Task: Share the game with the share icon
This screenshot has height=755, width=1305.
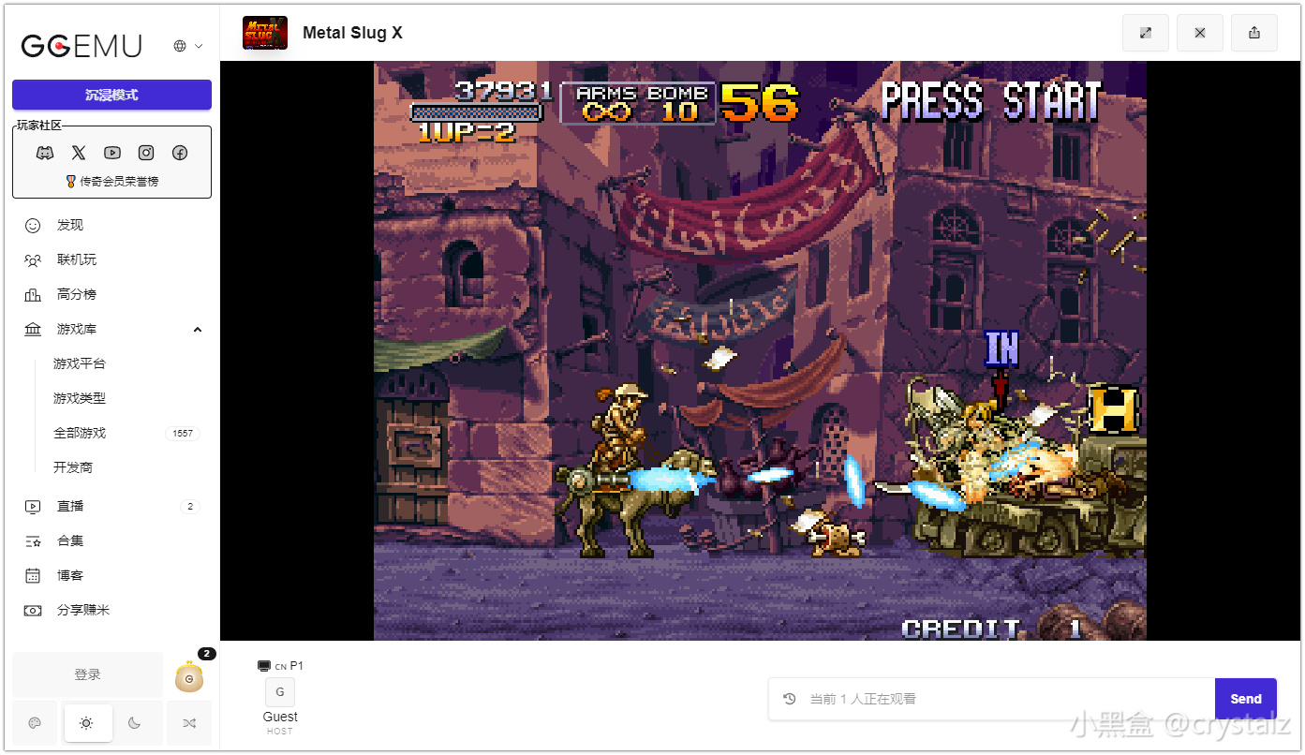Action: pyautogui.click(x=1254, y=33)
